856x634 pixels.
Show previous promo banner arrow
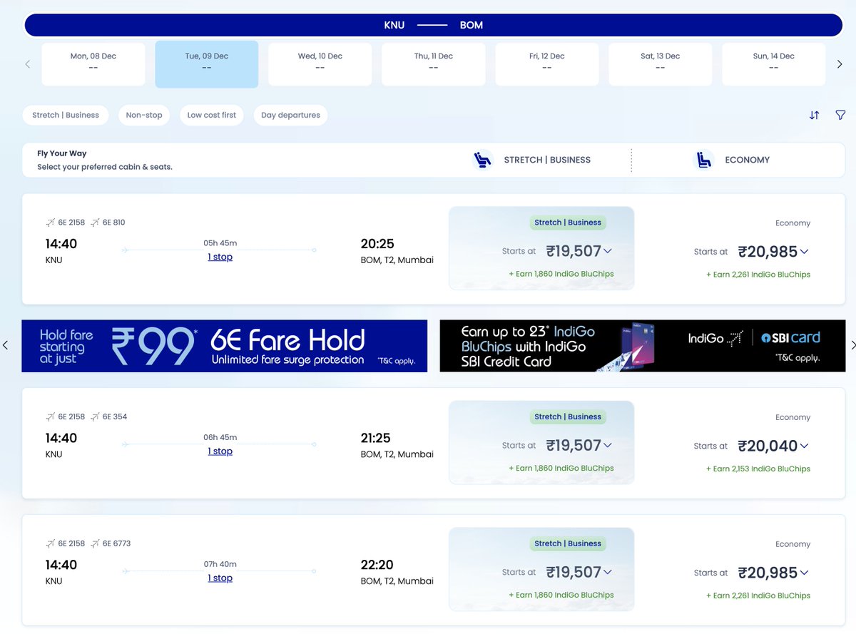click(6, 345)
